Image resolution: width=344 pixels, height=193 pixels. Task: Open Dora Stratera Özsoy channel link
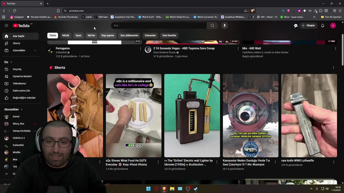[x=164, y=53]
